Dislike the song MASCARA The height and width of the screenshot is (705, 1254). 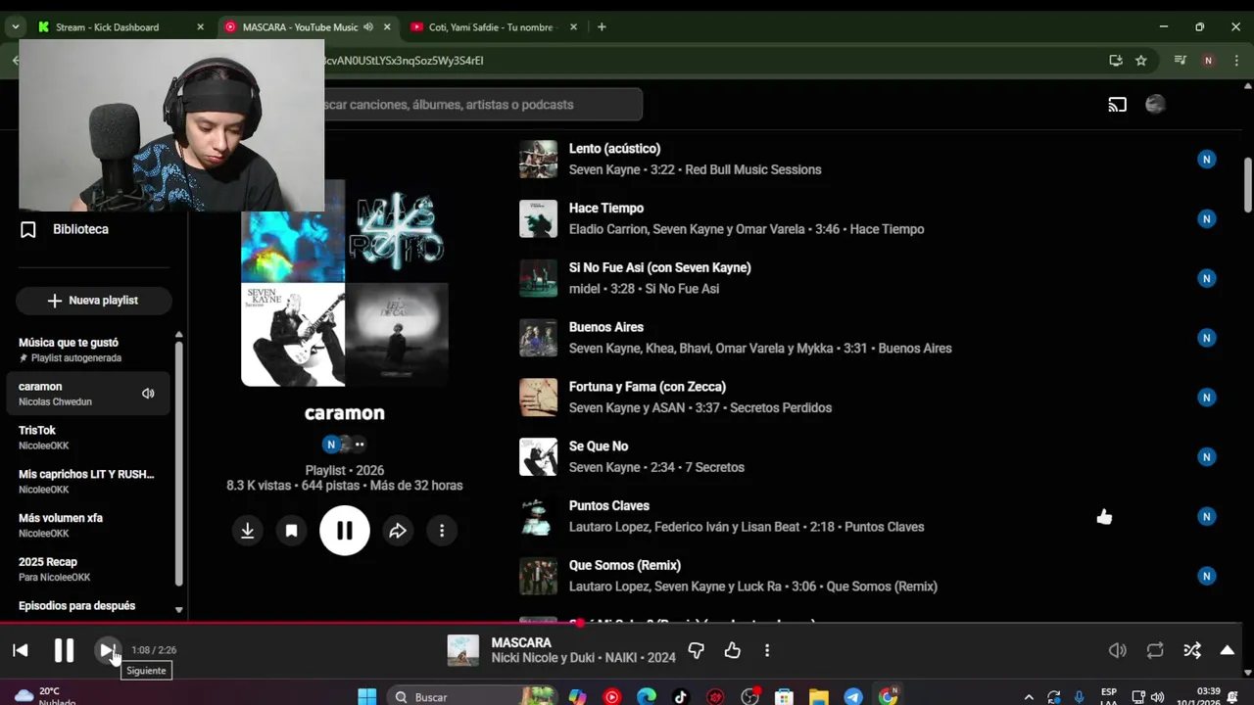point(697,650)
